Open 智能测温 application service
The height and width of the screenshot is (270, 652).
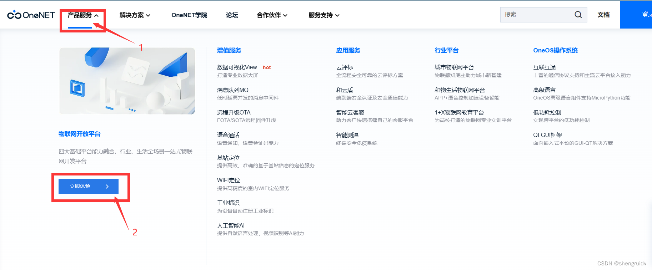(x=347, y=135)
